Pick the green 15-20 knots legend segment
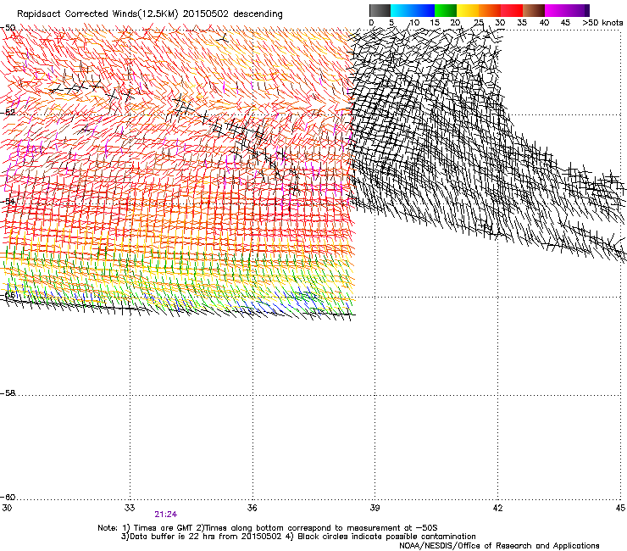627x551 pixels. pos(446,10)
